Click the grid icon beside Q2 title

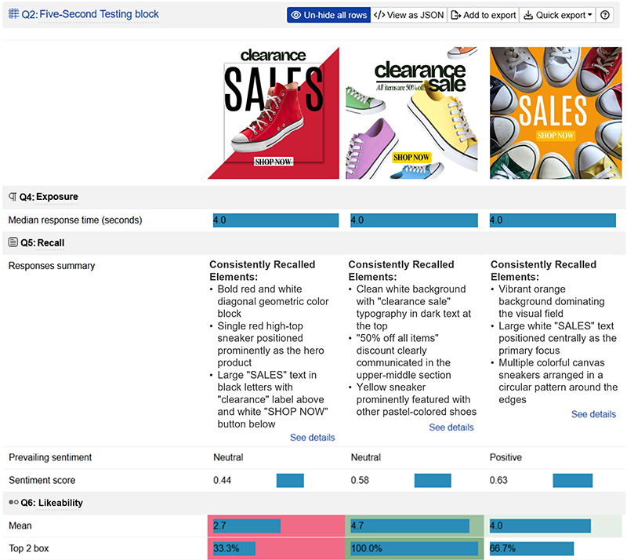pyautogui.click(x=13, y=14)
